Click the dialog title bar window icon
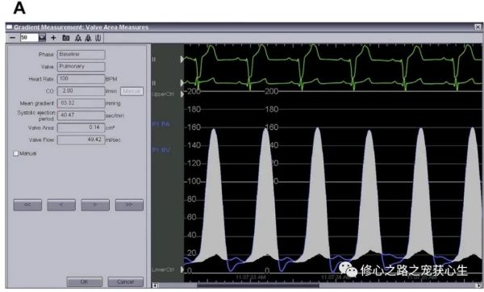The height and width of the screenshot is (292, 484). [9, 27]
